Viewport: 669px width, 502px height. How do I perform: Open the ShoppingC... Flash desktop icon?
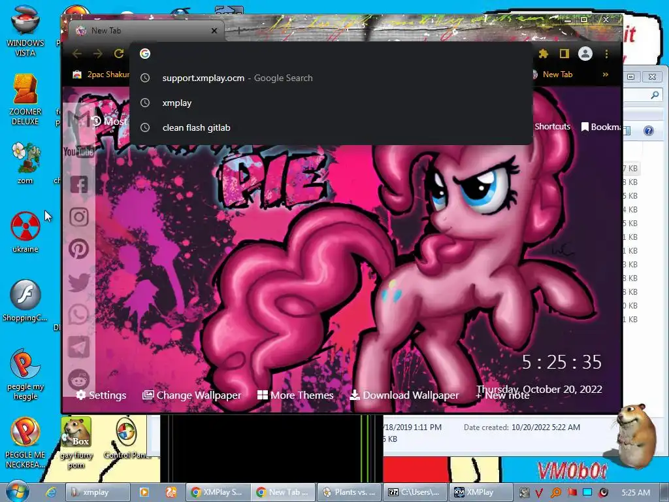pos(25,301)
